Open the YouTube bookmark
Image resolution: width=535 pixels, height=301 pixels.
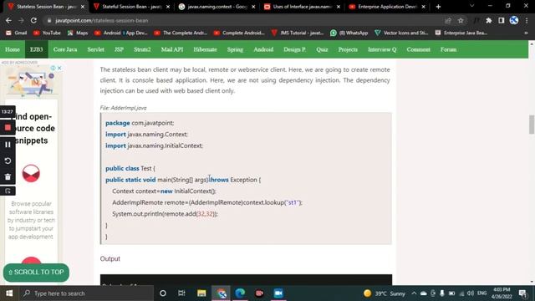coord(47,33)
